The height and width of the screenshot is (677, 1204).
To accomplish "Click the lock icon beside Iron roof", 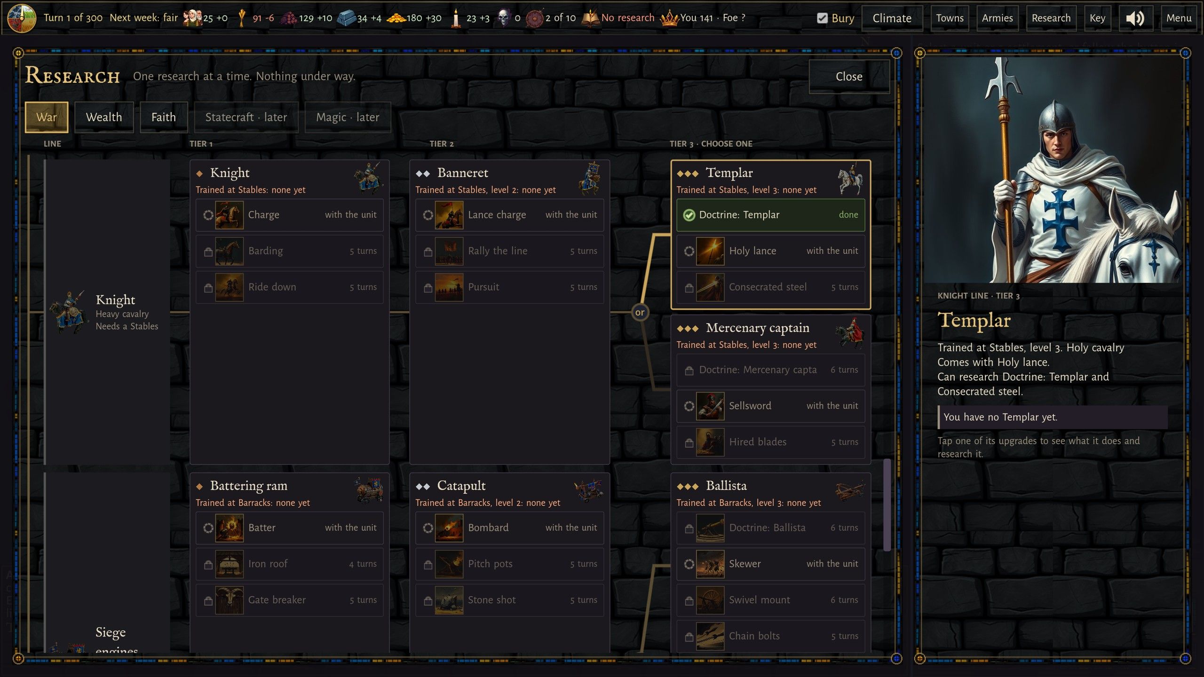I will click(208, 564).
